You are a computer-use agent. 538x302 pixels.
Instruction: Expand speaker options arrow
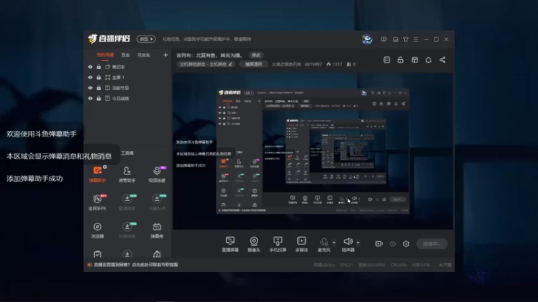(x=358, y=242)
